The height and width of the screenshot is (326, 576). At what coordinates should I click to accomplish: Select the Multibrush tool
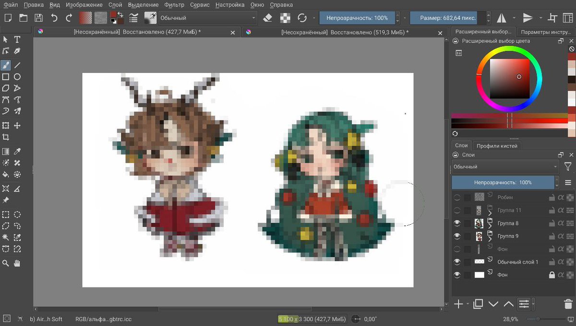pyautogui.click(x=17, y=111)
